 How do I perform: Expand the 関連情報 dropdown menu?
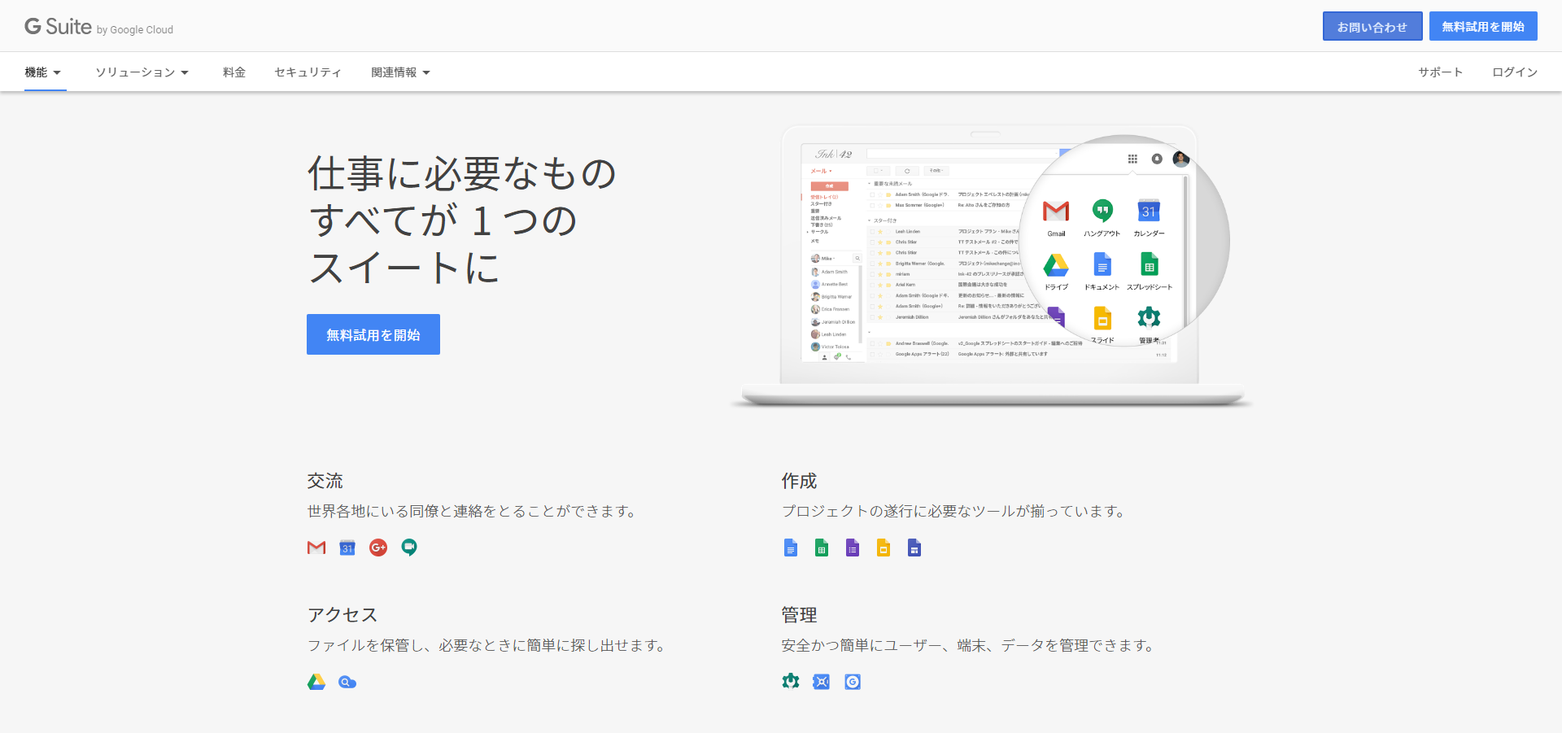401,72
